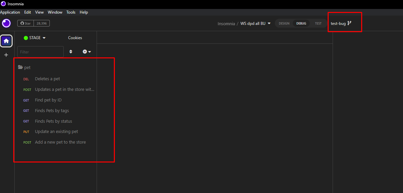Click the circled plus icon to add a request
The width and height of the screenshot is (403, 193).
coord(85,52)
